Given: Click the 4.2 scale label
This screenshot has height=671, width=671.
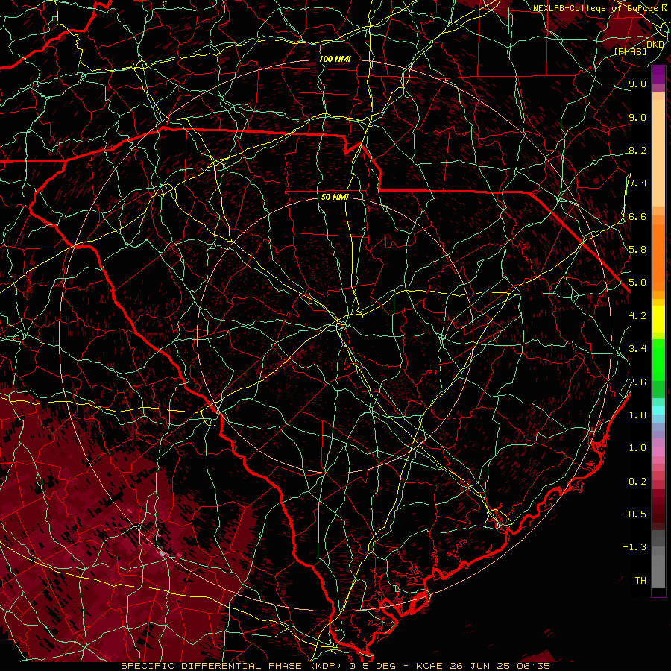Looking at the screenshot, I should click(x=637, y=315).
